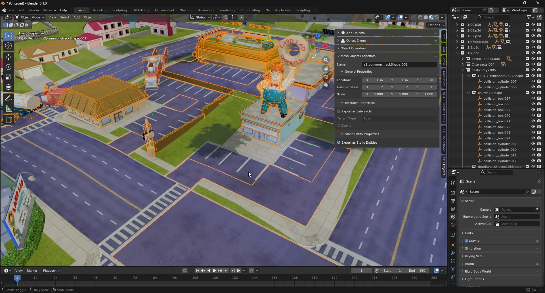
Task: Toggle camera view icon in viewport
Action: [326, 77]
